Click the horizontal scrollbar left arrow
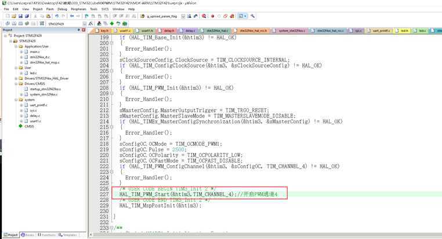The width and height of the screenshot is (442, 239). point(90,234)
